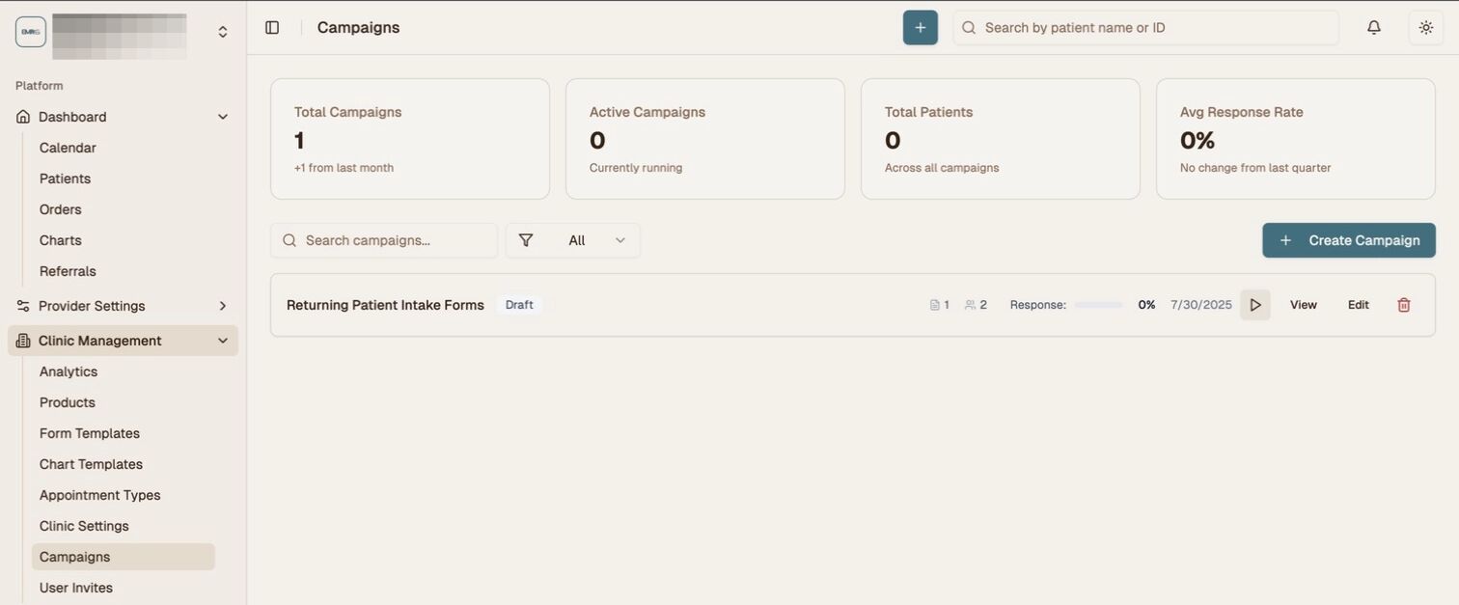The height and width of the screenshot is (605, 1459).
Task: Click the Create Campaign button
Action: (x=1348, y=240)
